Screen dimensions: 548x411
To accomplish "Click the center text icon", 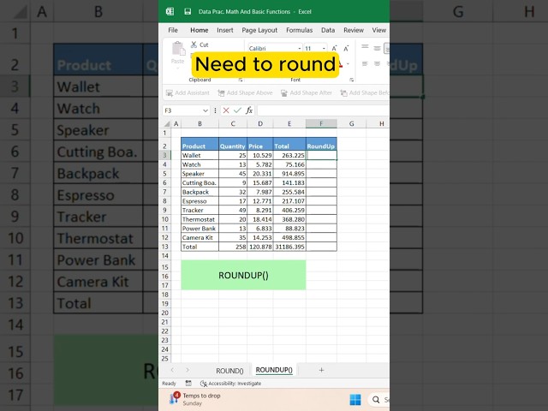I will point(377,63).
